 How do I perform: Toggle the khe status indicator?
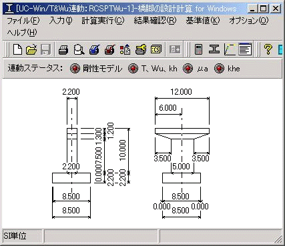click(x=219, y=69)
